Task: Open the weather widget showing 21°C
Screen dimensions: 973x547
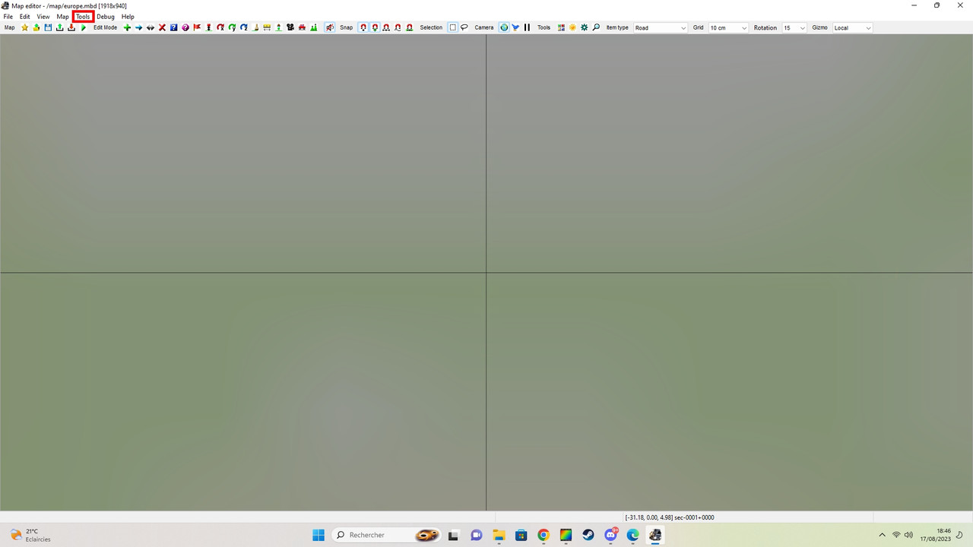Action: (30, 535)
